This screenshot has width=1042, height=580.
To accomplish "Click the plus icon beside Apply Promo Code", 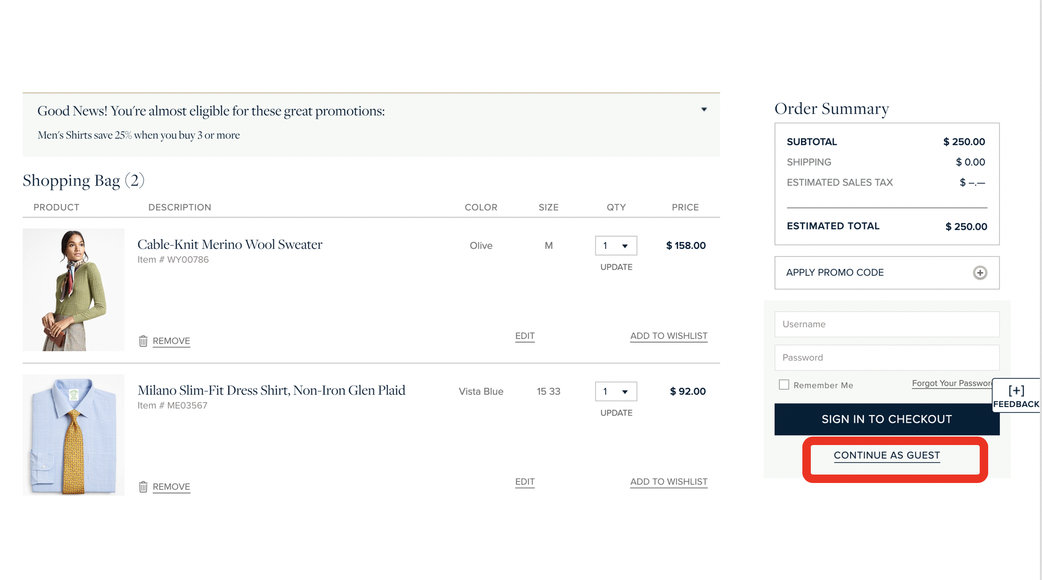I will [x=980, y=273].
